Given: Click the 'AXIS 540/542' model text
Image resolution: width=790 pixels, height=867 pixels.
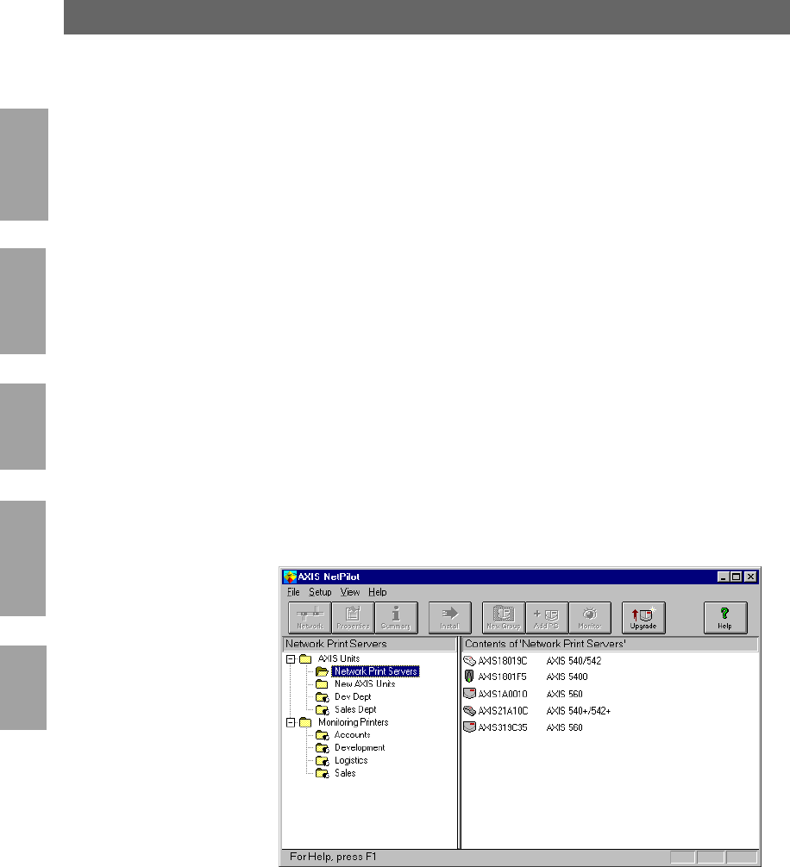Looking at the screenshot, I should click(x=574, y=661).
